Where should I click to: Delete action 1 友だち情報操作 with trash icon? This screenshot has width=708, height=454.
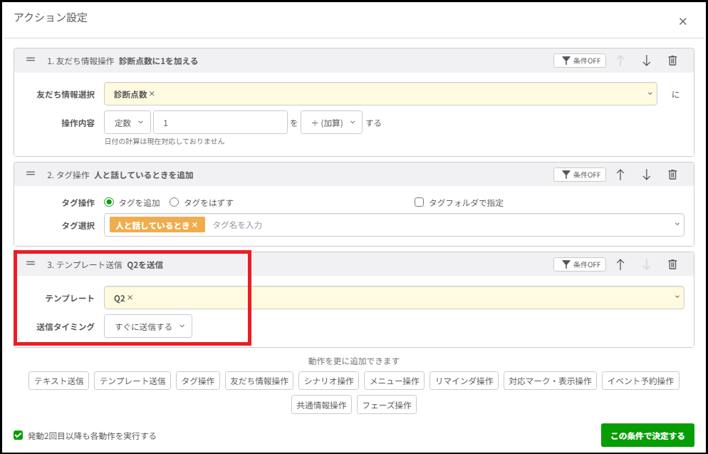[x=672, y=61]
